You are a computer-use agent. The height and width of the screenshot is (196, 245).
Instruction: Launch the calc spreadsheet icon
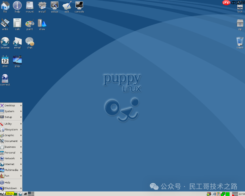pyautogui.click(x=17, y=24)
